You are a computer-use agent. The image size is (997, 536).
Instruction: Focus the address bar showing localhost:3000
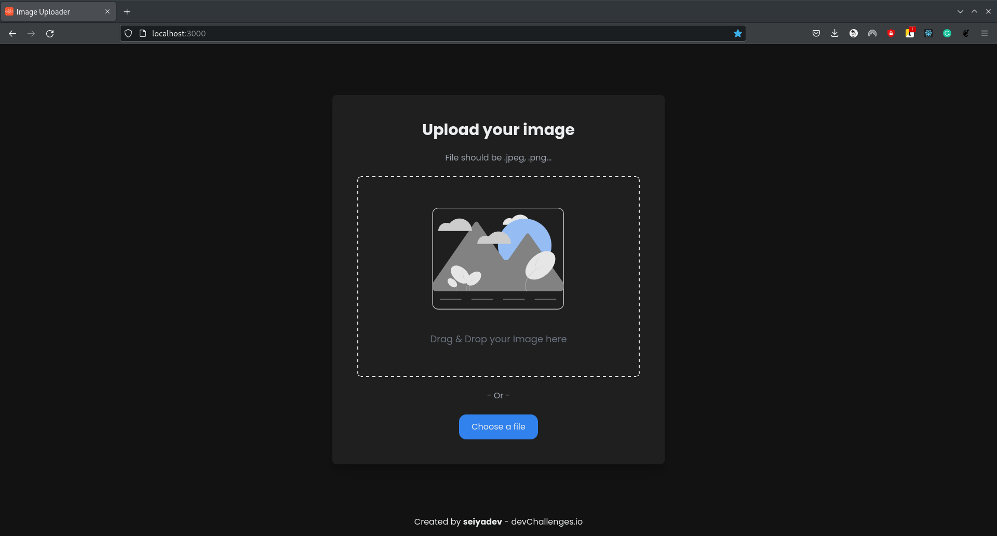point(433,33)
